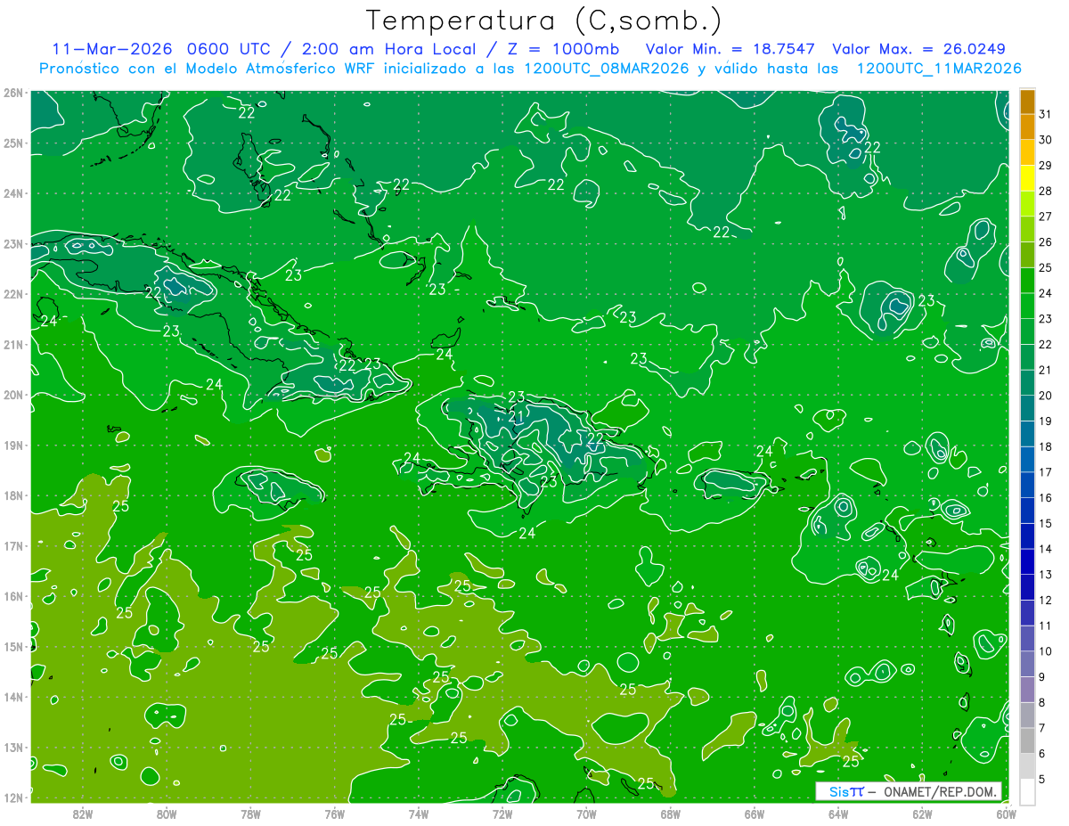1069x826 pixels.
Task: Click the "62W" longitude axis label
Action: [922, 814]
